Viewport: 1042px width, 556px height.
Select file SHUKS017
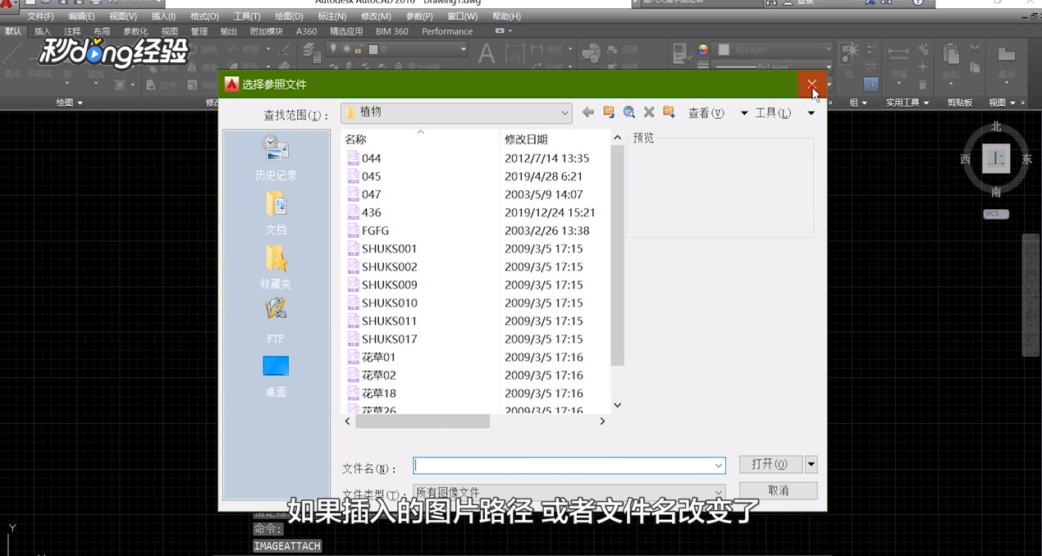(x=389, y=339)
